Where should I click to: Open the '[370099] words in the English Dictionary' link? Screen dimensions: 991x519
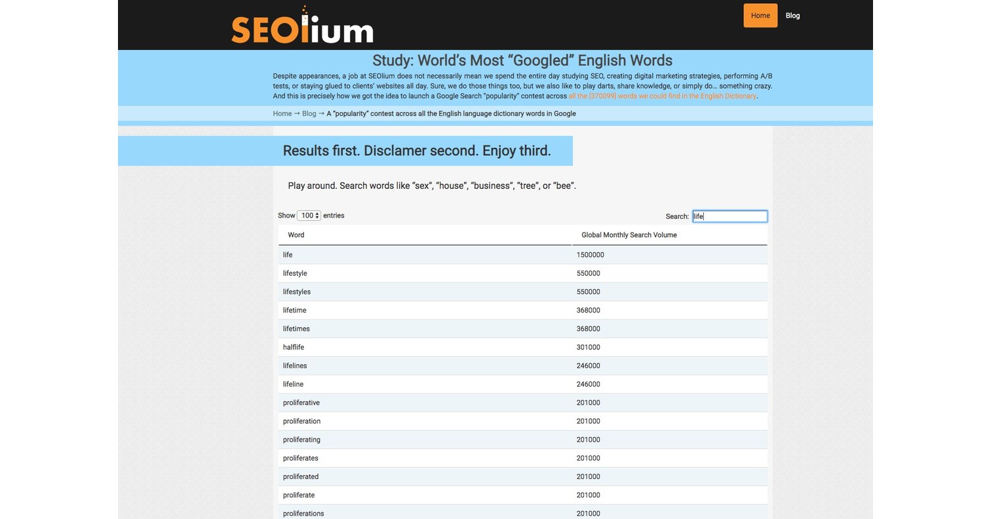click(661, 96)
